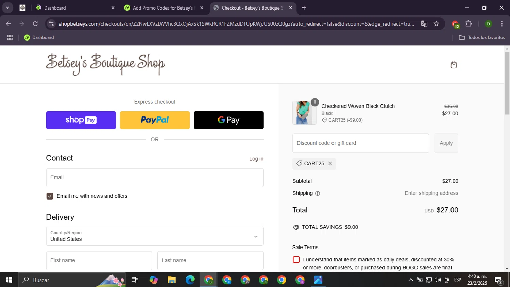
Task: Open the Chrome profile avatar D
Action: 488,24
